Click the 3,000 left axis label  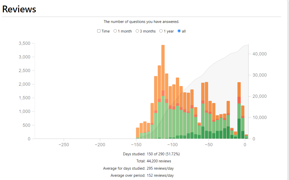click(x=24, y=57)
